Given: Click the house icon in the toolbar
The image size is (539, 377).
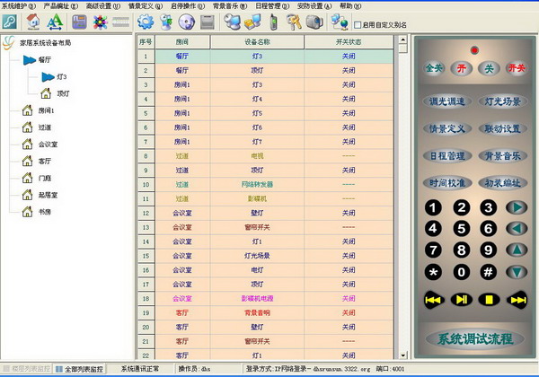Looking at the screenshot, I should 33,22.
